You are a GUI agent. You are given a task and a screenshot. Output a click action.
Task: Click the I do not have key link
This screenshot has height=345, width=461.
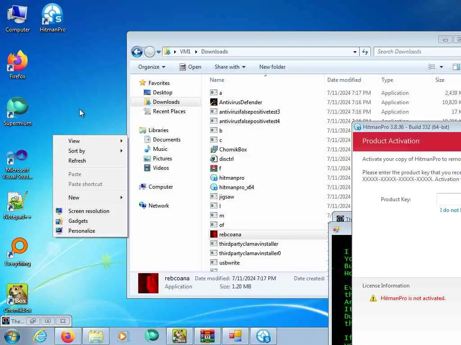(x=450, y=210)
